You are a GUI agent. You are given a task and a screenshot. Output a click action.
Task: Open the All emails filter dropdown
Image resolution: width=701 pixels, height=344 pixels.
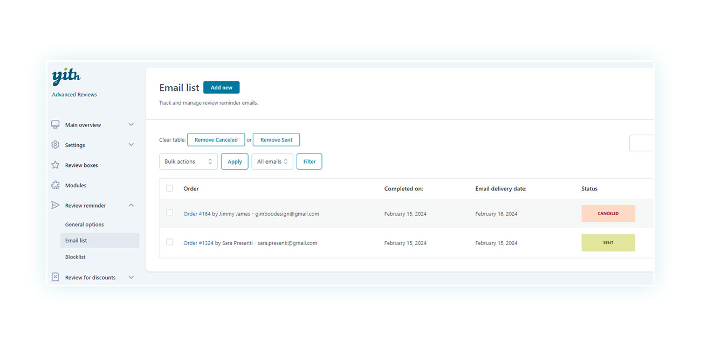(272, 162)
